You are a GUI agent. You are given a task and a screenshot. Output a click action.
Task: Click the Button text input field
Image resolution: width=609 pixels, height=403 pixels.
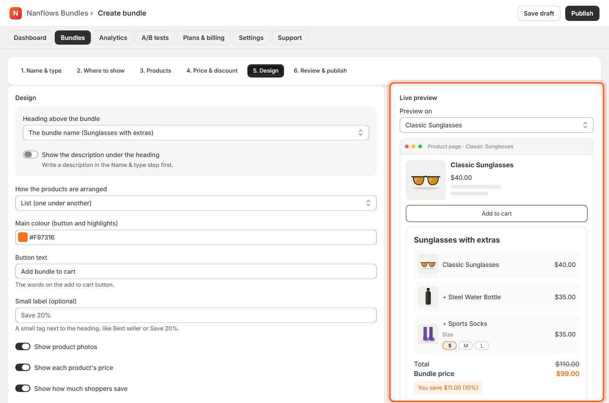[x=196, y=271]
